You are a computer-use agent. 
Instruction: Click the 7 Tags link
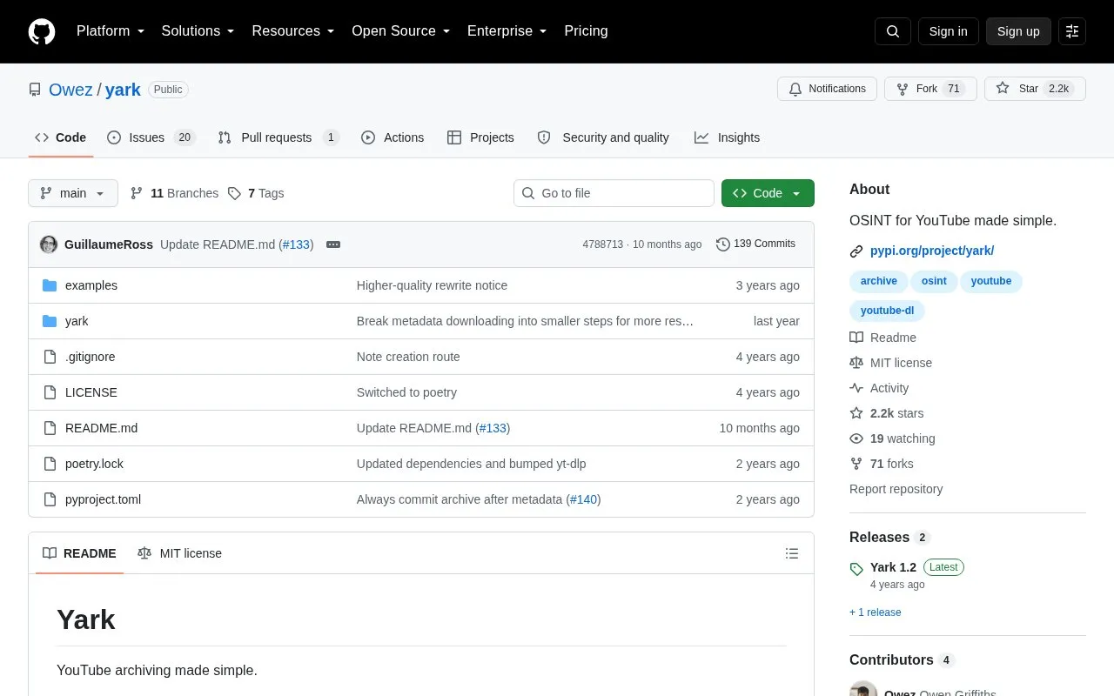click(256, 193)
